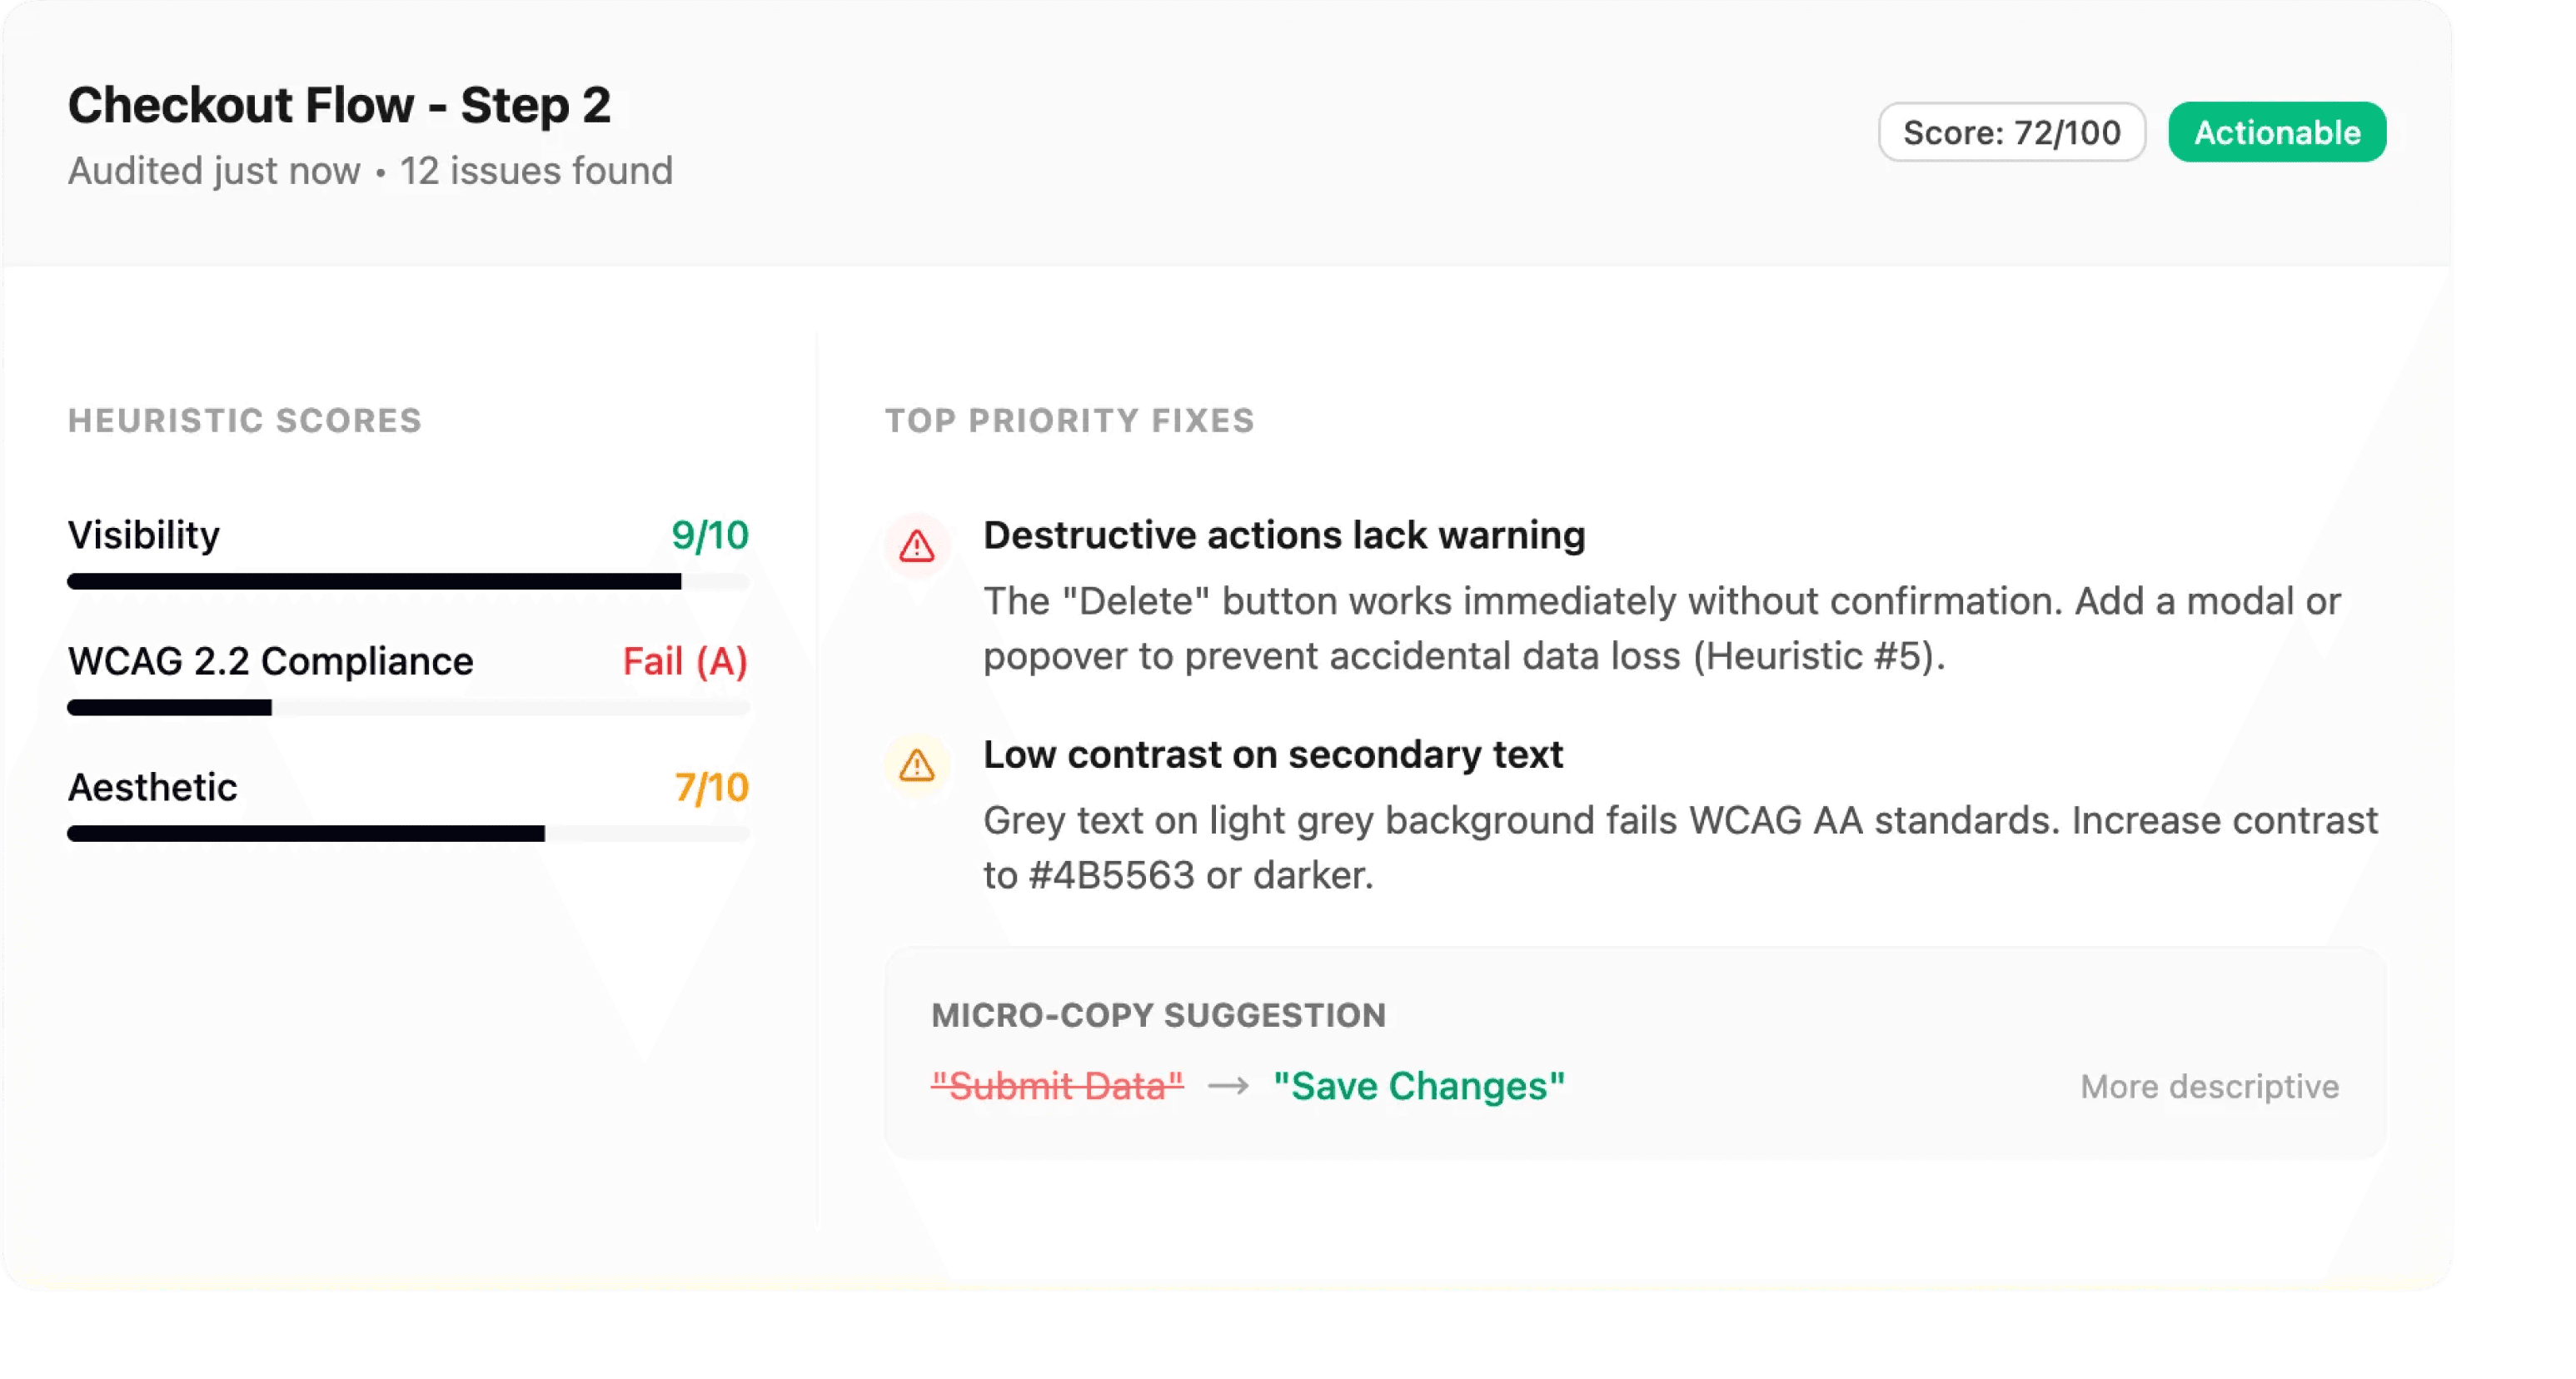
Task: Click the WCAG 2.2 Compliance progress bar
Action: coord(407,708)
